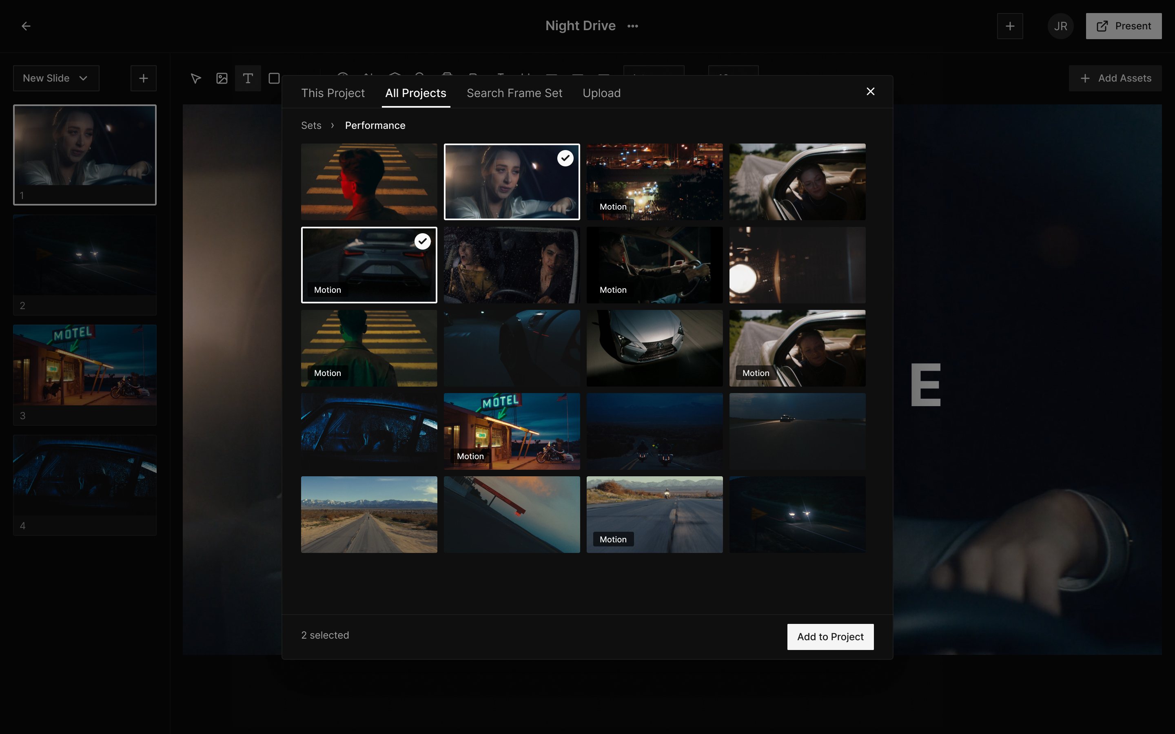Open the Search Frame Set tab
This screenshot has height=734, width=1175.
pyautogui.click(x=514, y=93)
